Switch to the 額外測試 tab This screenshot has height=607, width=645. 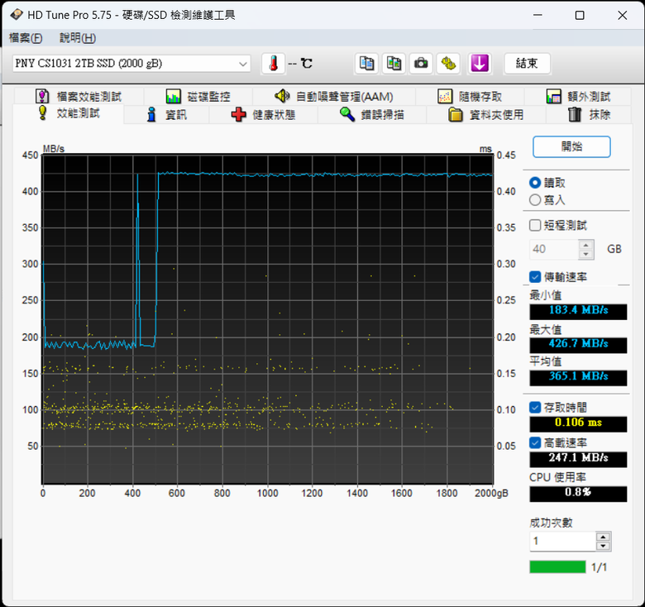tap(578, 96)
